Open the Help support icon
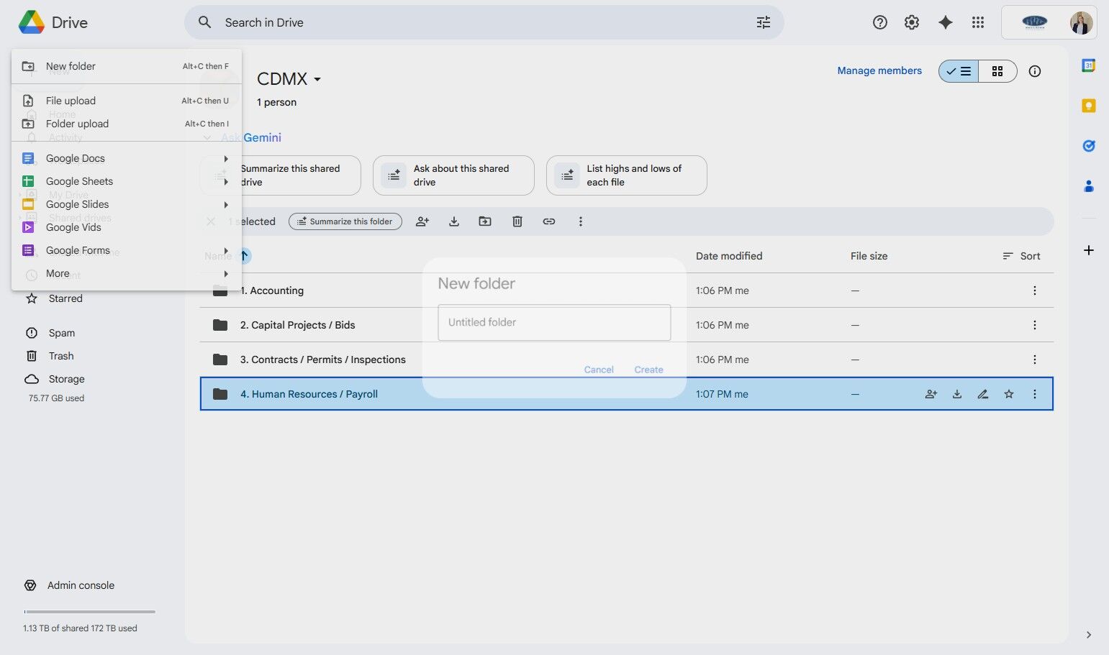1109x655 pixels. click(x=879, y=22)
